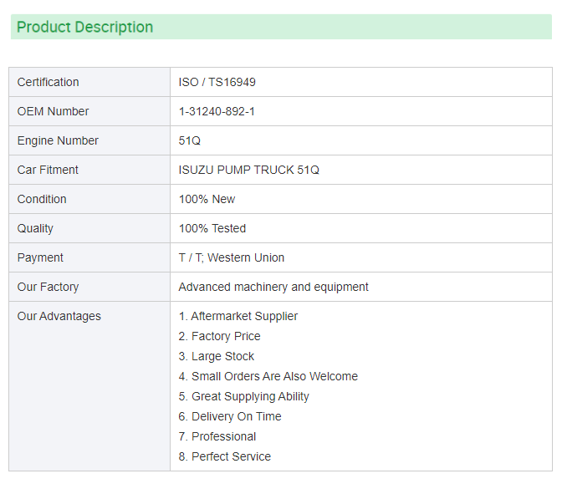
Task: Click the 51Q engine number value
Action: point(190,140)
